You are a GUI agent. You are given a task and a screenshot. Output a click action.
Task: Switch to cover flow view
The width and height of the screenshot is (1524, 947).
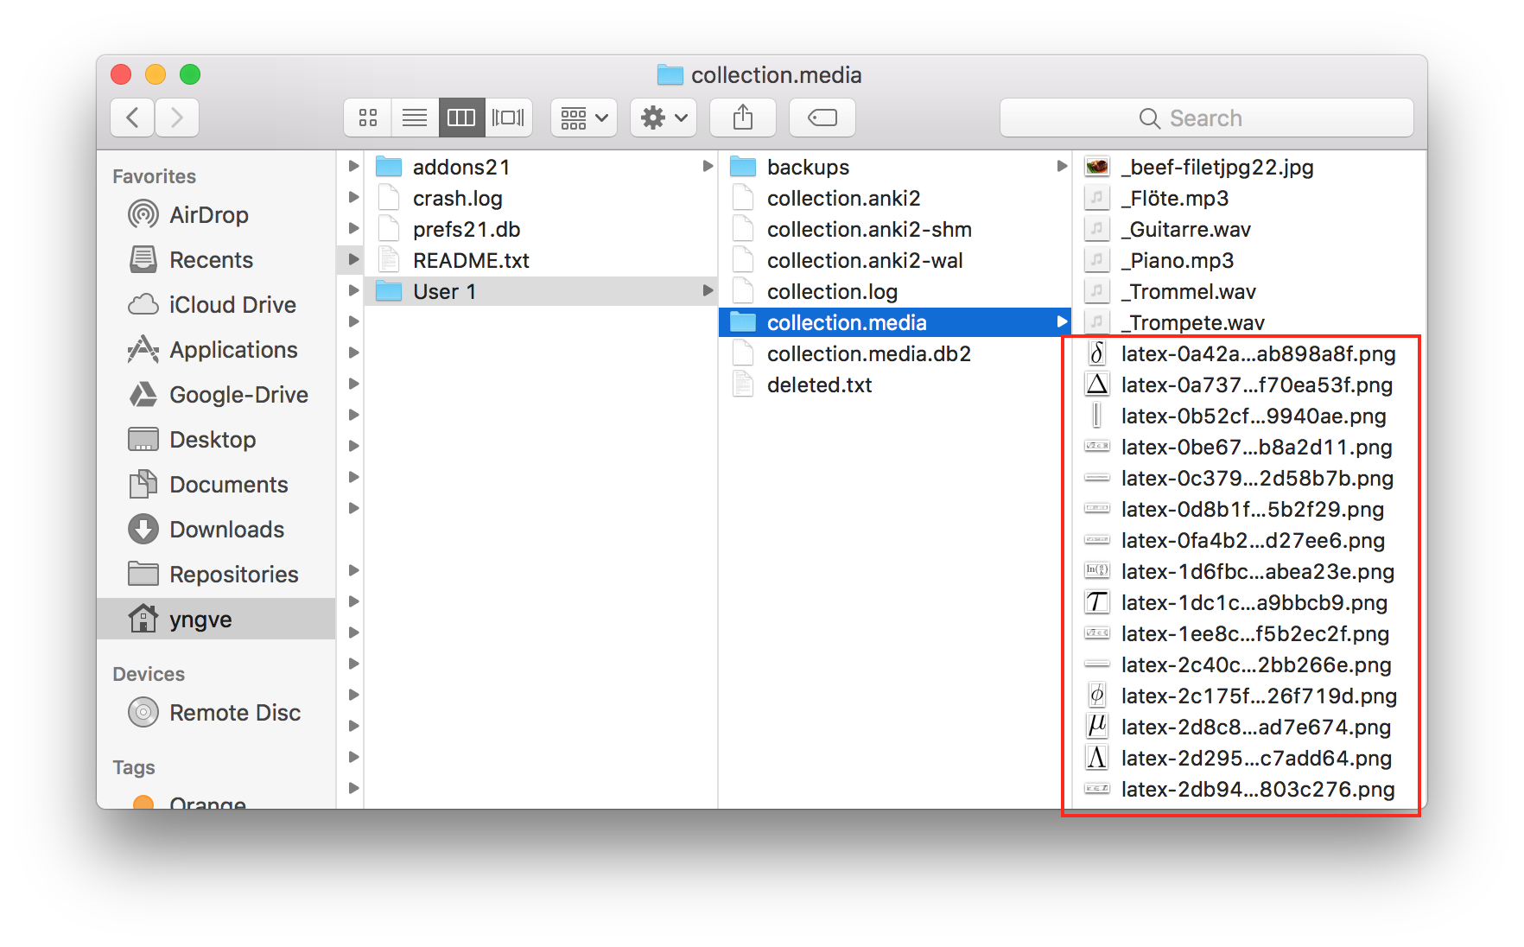pos(508,118)
